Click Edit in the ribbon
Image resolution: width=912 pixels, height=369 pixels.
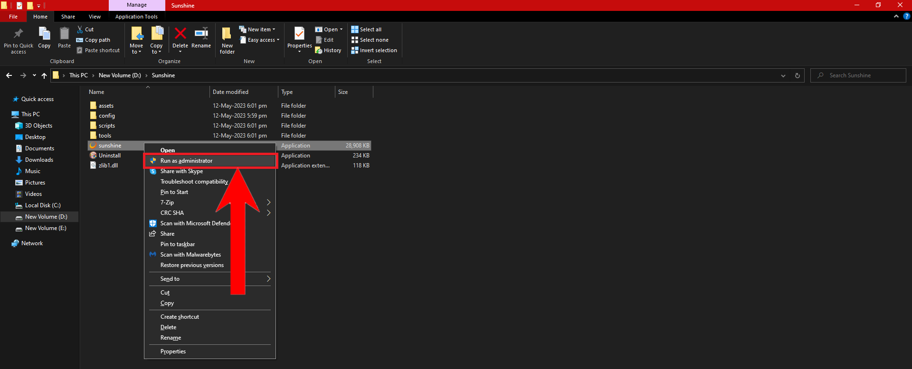(x=324, y=40)
